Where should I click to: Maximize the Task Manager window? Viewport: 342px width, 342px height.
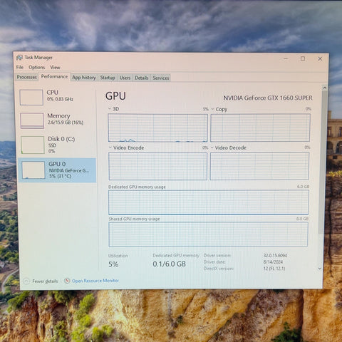[303, 58]
